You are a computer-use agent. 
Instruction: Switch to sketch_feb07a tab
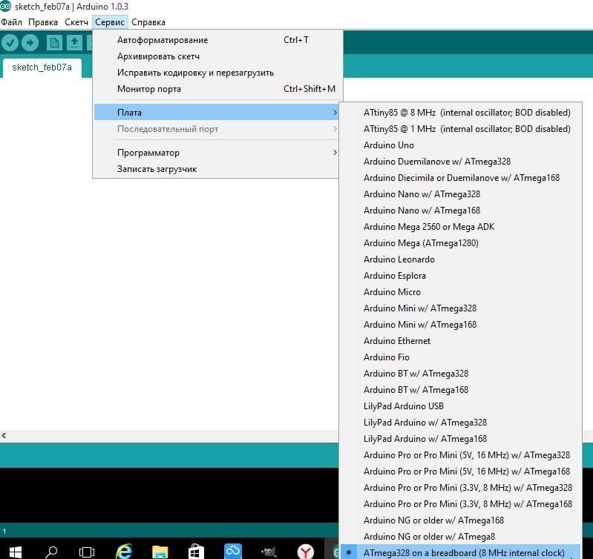pyautogui.click(x=42, y=67)
